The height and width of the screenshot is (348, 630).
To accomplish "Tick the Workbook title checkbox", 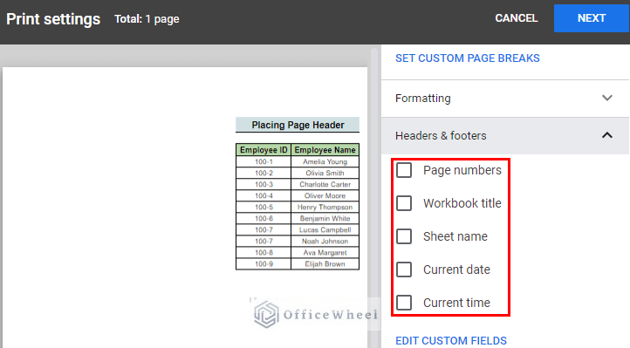I will (404, 203).
